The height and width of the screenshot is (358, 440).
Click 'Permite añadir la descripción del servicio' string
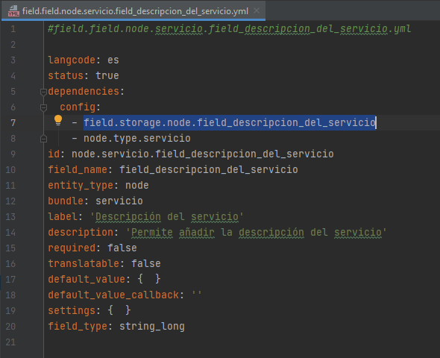click(x=257, y=232)
